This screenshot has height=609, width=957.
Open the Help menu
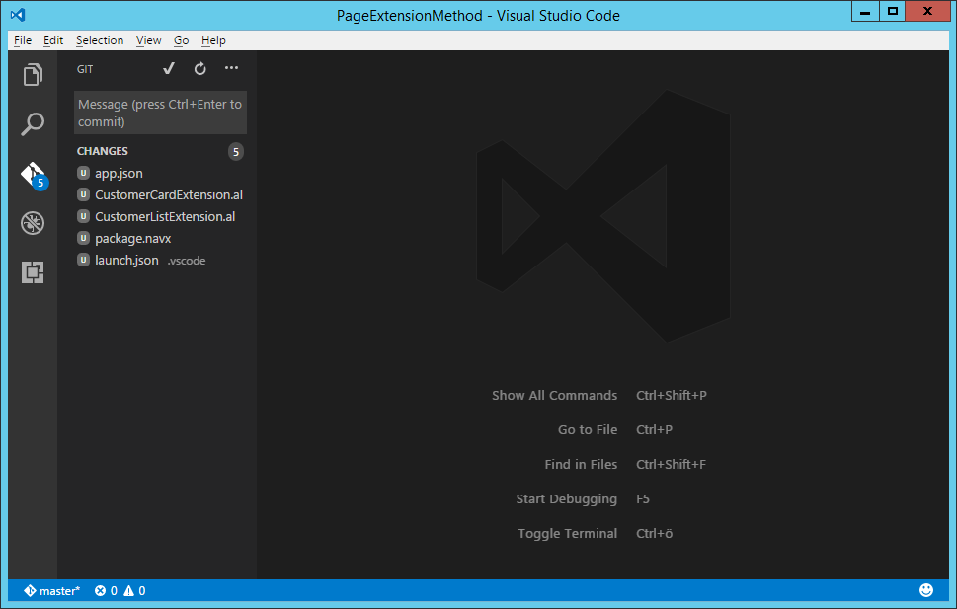(213, 40)
